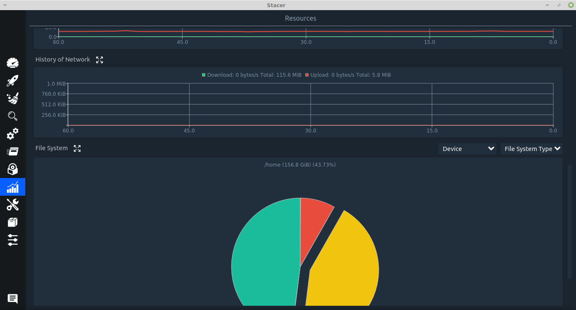The width and height of the screenshot is (576, 310).
Task: Open the Dashboard speedometer page
Action: 13,63
